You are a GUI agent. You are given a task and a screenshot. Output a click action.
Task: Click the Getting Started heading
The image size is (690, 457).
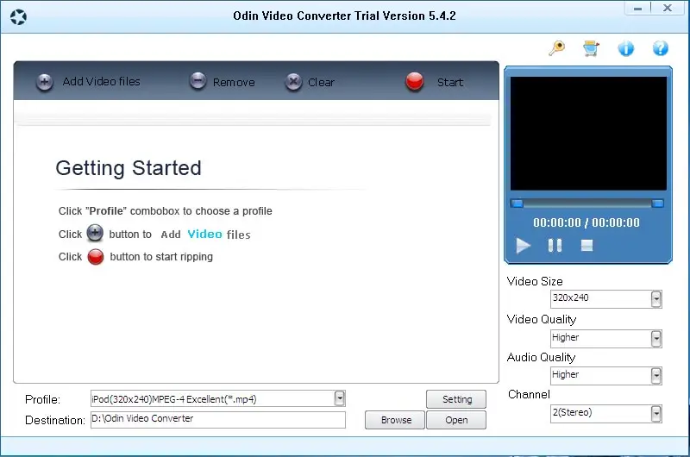(129, 168)
